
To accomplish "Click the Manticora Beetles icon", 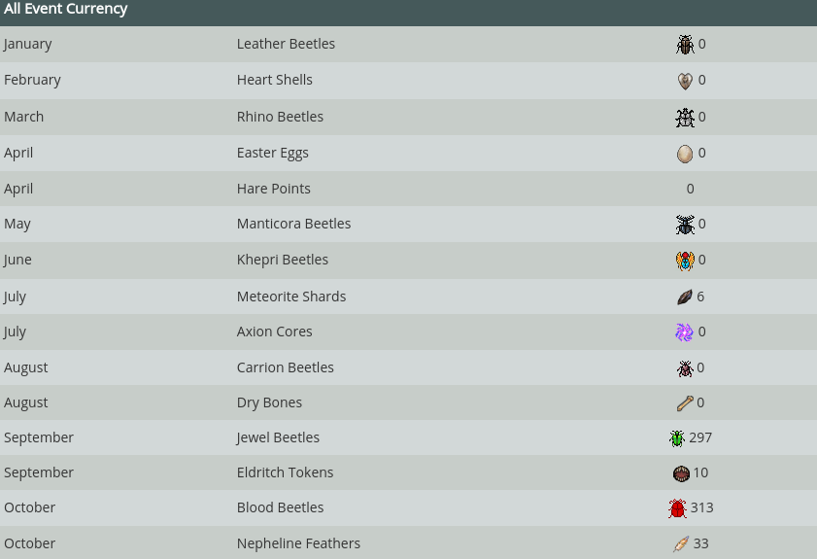I will point(685,225).
